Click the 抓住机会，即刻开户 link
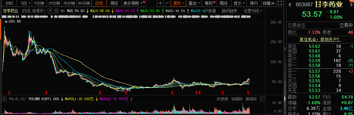 [320, 39]
